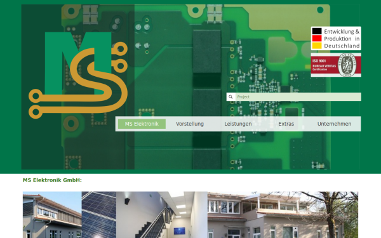This screenshot has width=381, height=238.
Task: Click the solar panel photo
Action: pos(99,215)
